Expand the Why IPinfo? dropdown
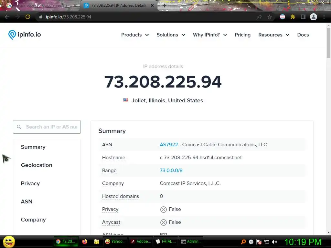 pos(210,35)
